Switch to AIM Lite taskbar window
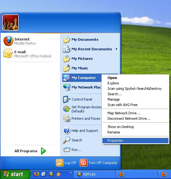Viewport: 171px width, 179px height. (95, 174)
